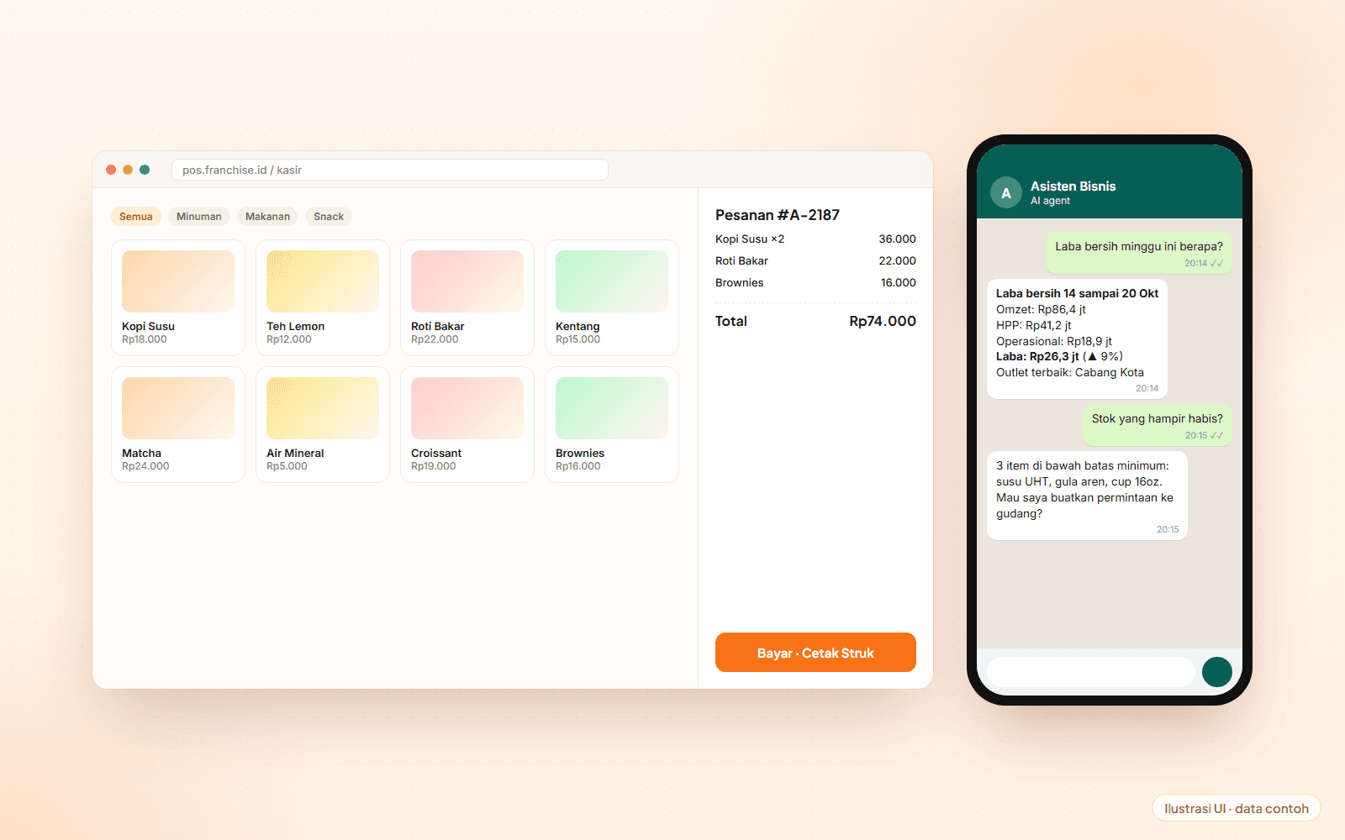Click the red close window dot
Viewport: 1345px width, 840px height.
111,170
